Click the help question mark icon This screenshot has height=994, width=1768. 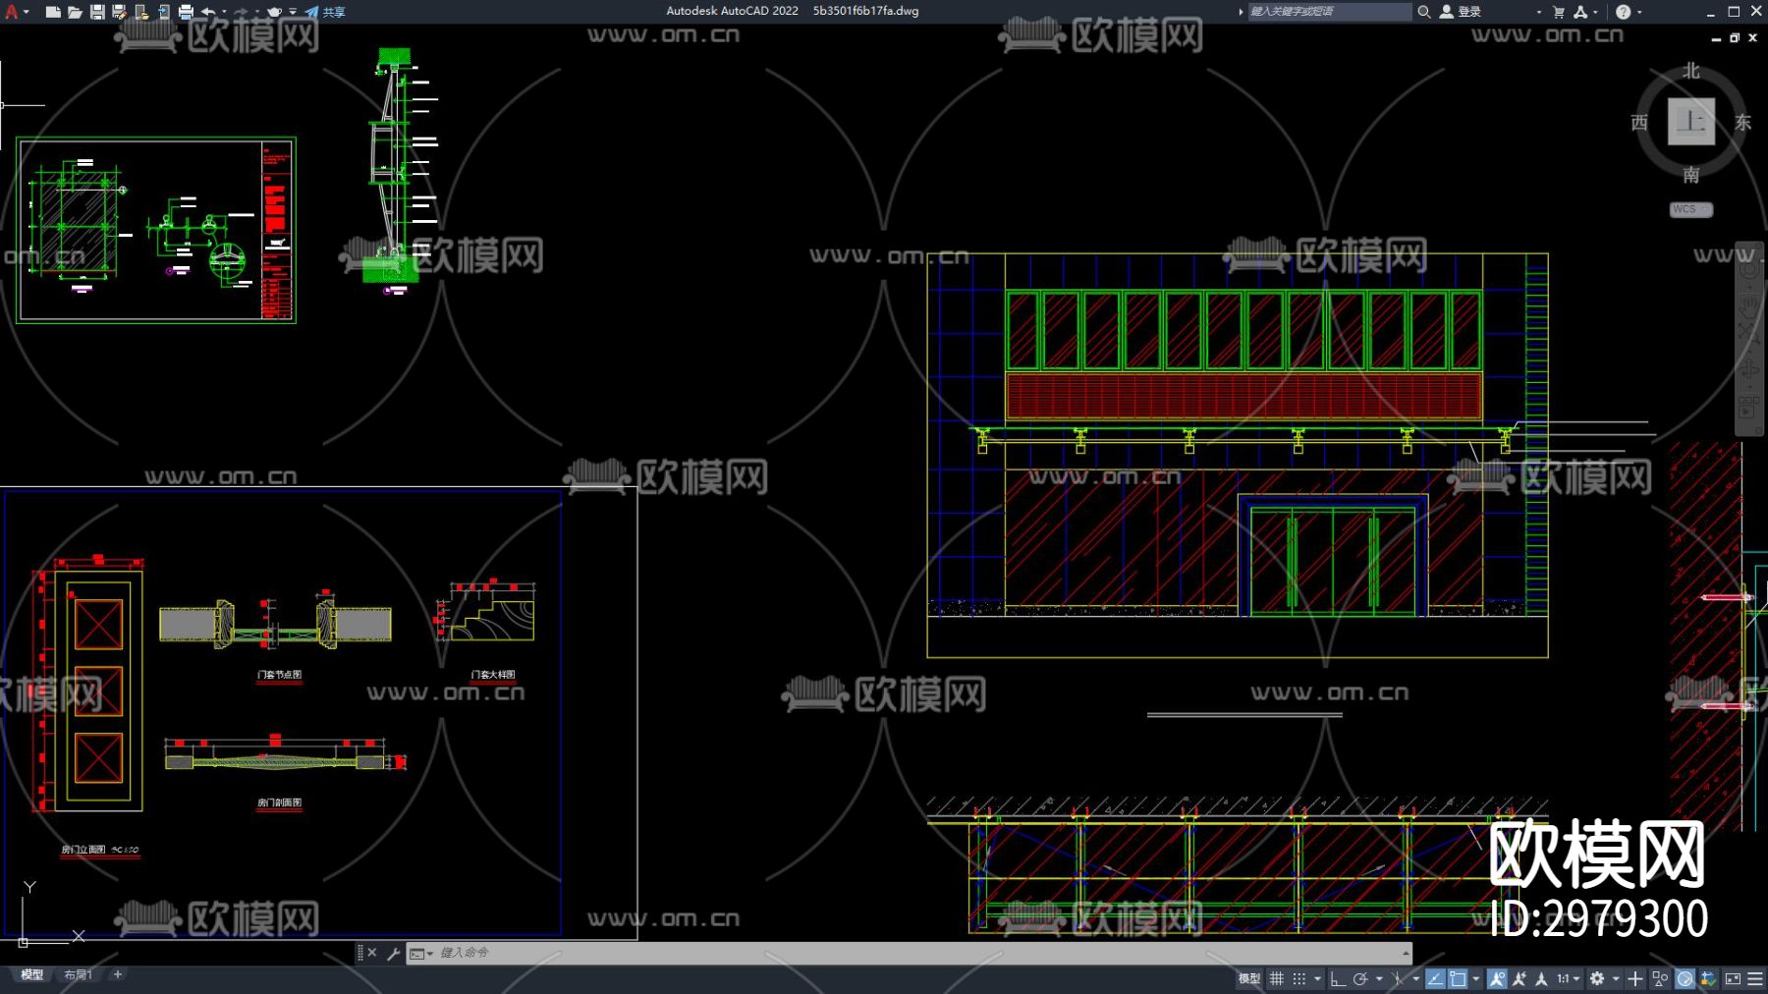click(1623, 12)
